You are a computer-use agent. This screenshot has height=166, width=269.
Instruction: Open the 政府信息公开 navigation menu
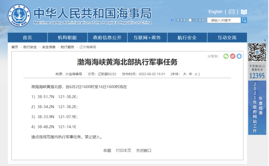[x=107, y=38]
